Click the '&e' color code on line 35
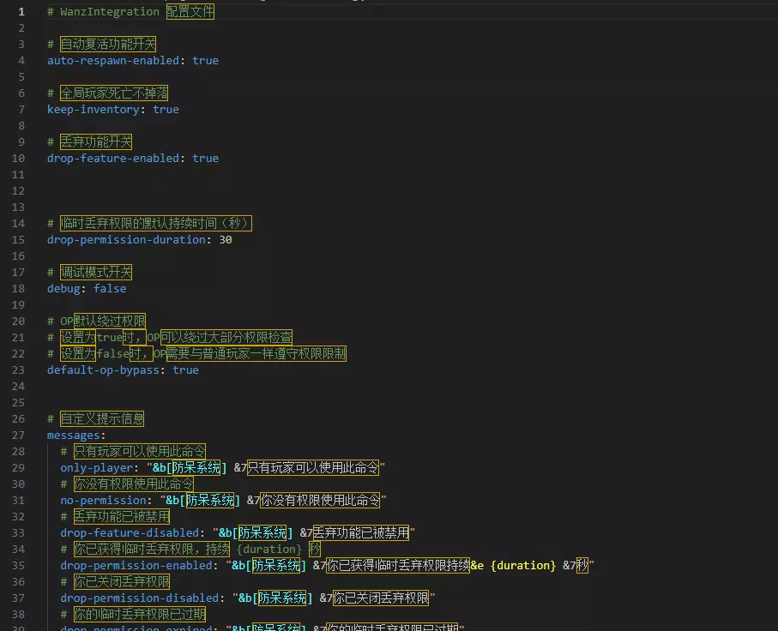 click(x=477, y=566)
